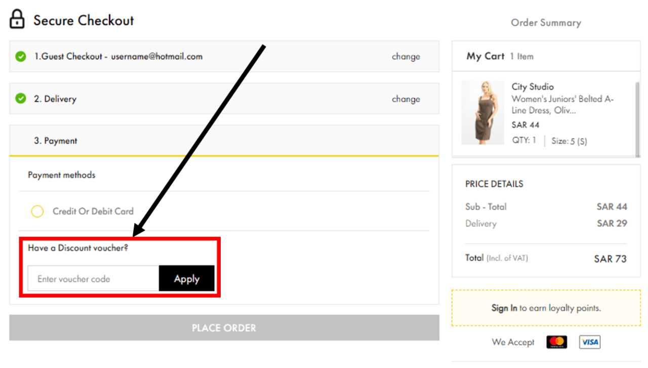The image size is (648, 368).
Task: Click the VISA payment icon
Action: pyautogui.click(x=589, y=342)
